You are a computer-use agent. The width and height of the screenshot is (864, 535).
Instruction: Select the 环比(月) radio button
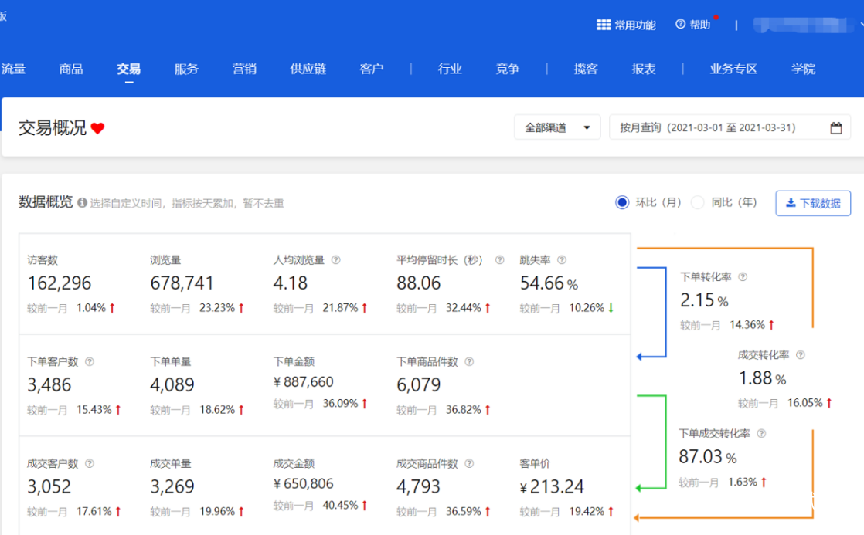(x=622, y=202)
